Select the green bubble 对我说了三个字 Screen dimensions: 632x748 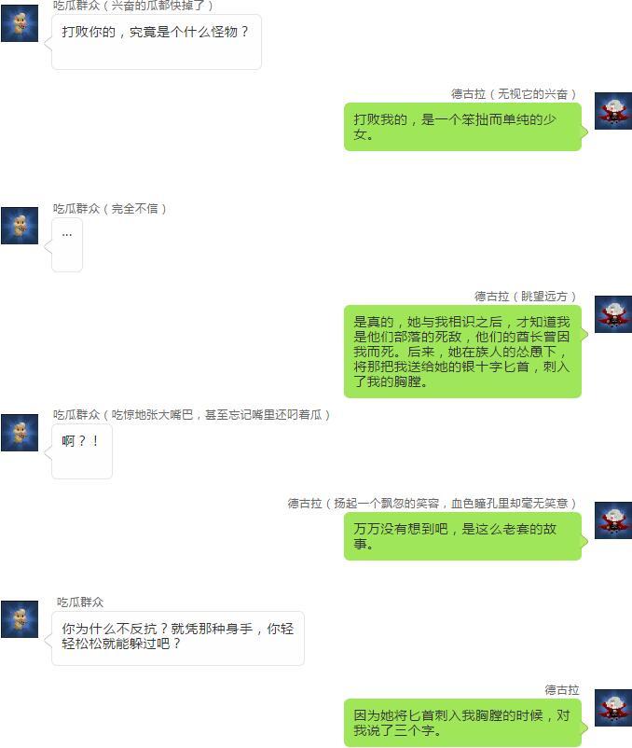(462, 723)
